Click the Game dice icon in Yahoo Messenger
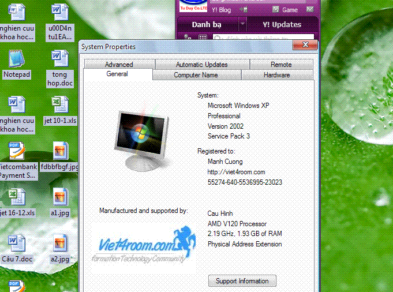Screen dimensions: 393x292 pyautogui.click(x=276, y=10)
